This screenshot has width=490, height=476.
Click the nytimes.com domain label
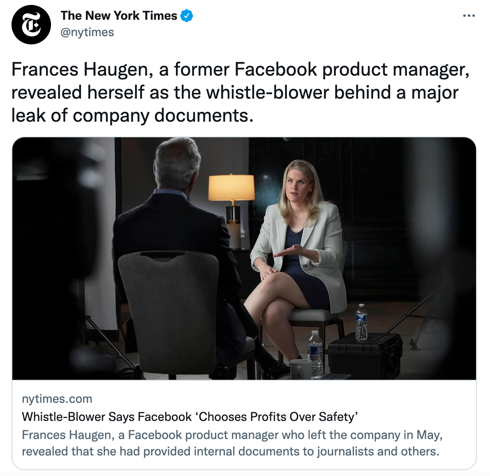[x=57, y=399]
